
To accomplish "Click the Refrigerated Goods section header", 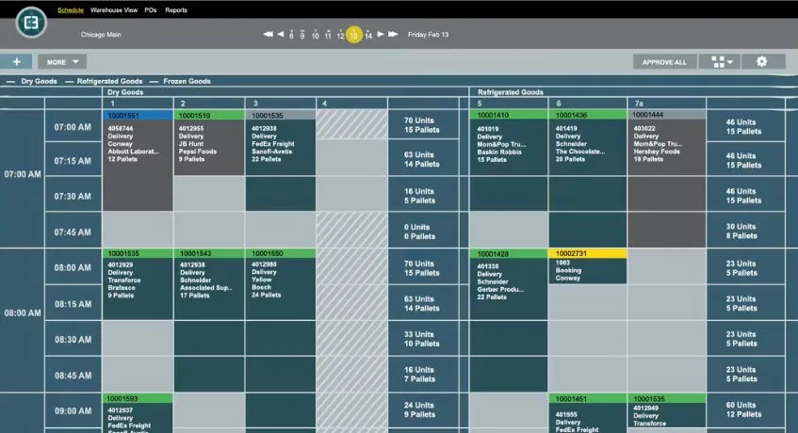I will [510, 92].
